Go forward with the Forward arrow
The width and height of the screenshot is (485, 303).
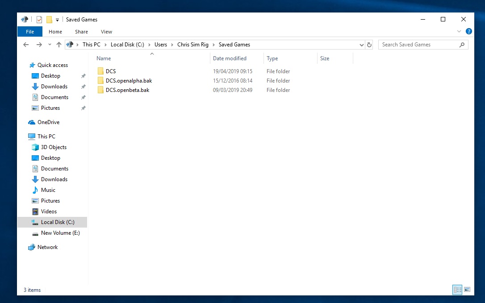pyautogui.click(x=39, y=45)
